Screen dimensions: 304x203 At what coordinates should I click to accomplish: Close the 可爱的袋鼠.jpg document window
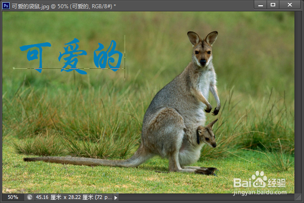tap(290, 5)
